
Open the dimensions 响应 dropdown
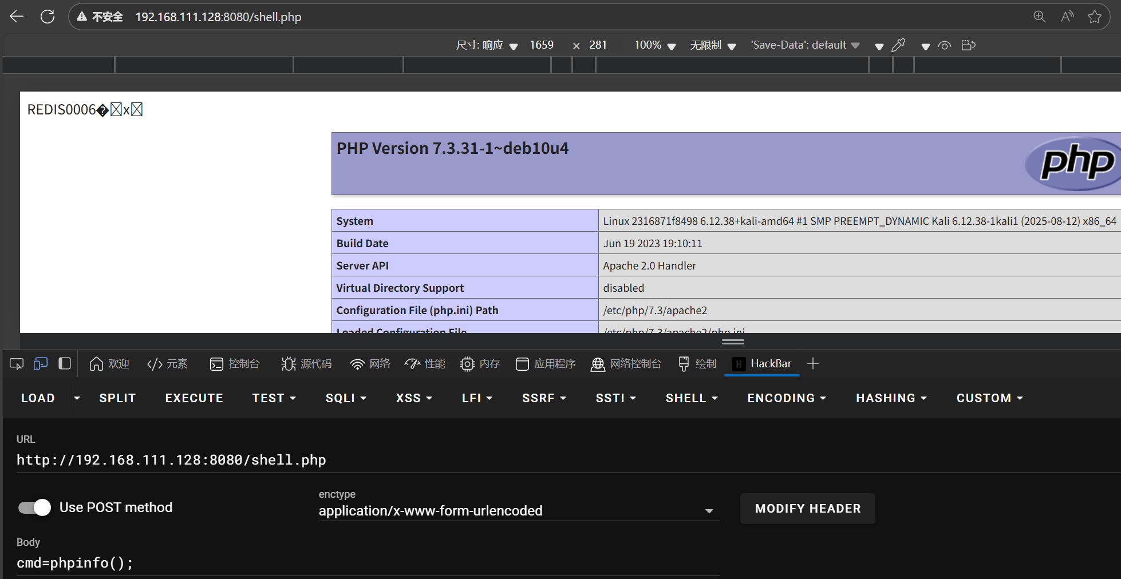487,45
